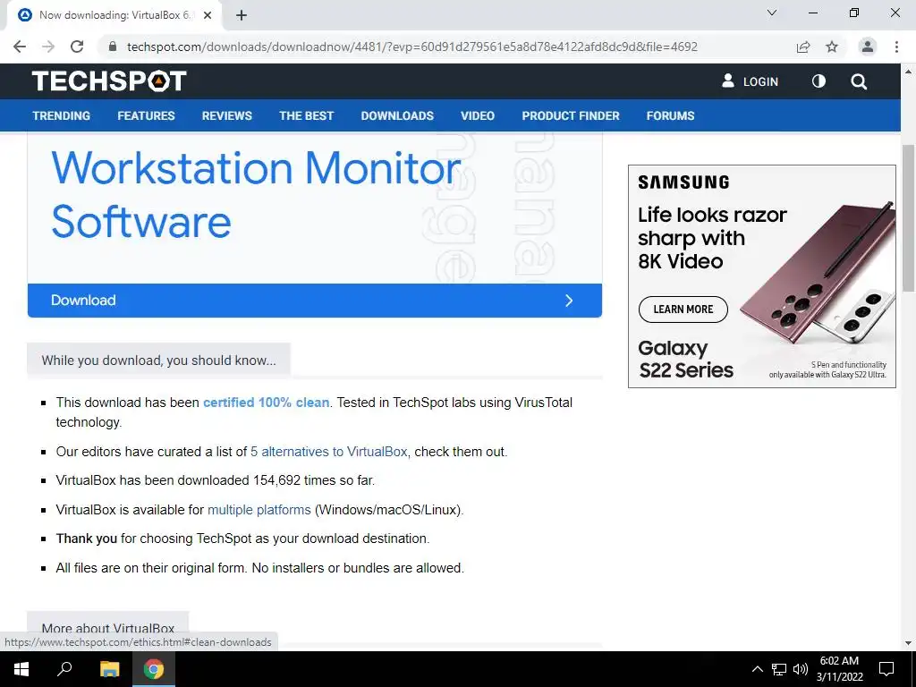916x687 pixels.
Task: Open a new browser tab
Action: 242,15
